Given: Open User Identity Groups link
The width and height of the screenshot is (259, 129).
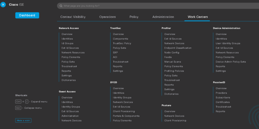Looking at the screenshot, I should coord(228,43).
